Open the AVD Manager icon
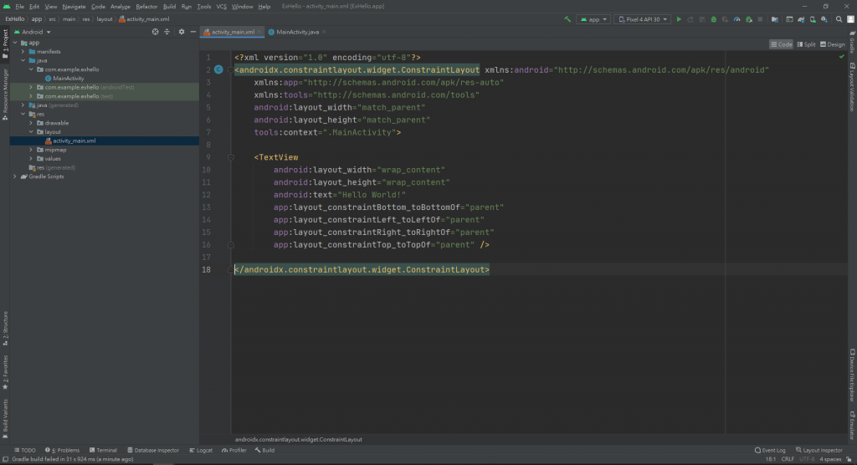The width and height of the screenshot is (857, 465). [x=813, y=19]
